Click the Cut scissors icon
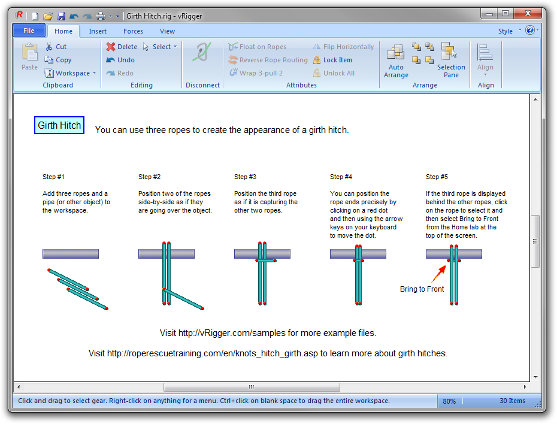The image size is (557, 424). click(x=49, y=47)
